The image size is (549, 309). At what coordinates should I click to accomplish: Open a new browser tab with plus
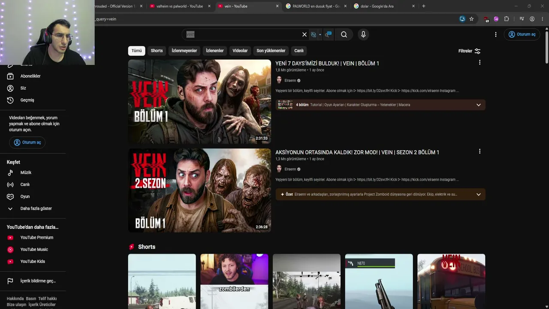coord(424,6)
